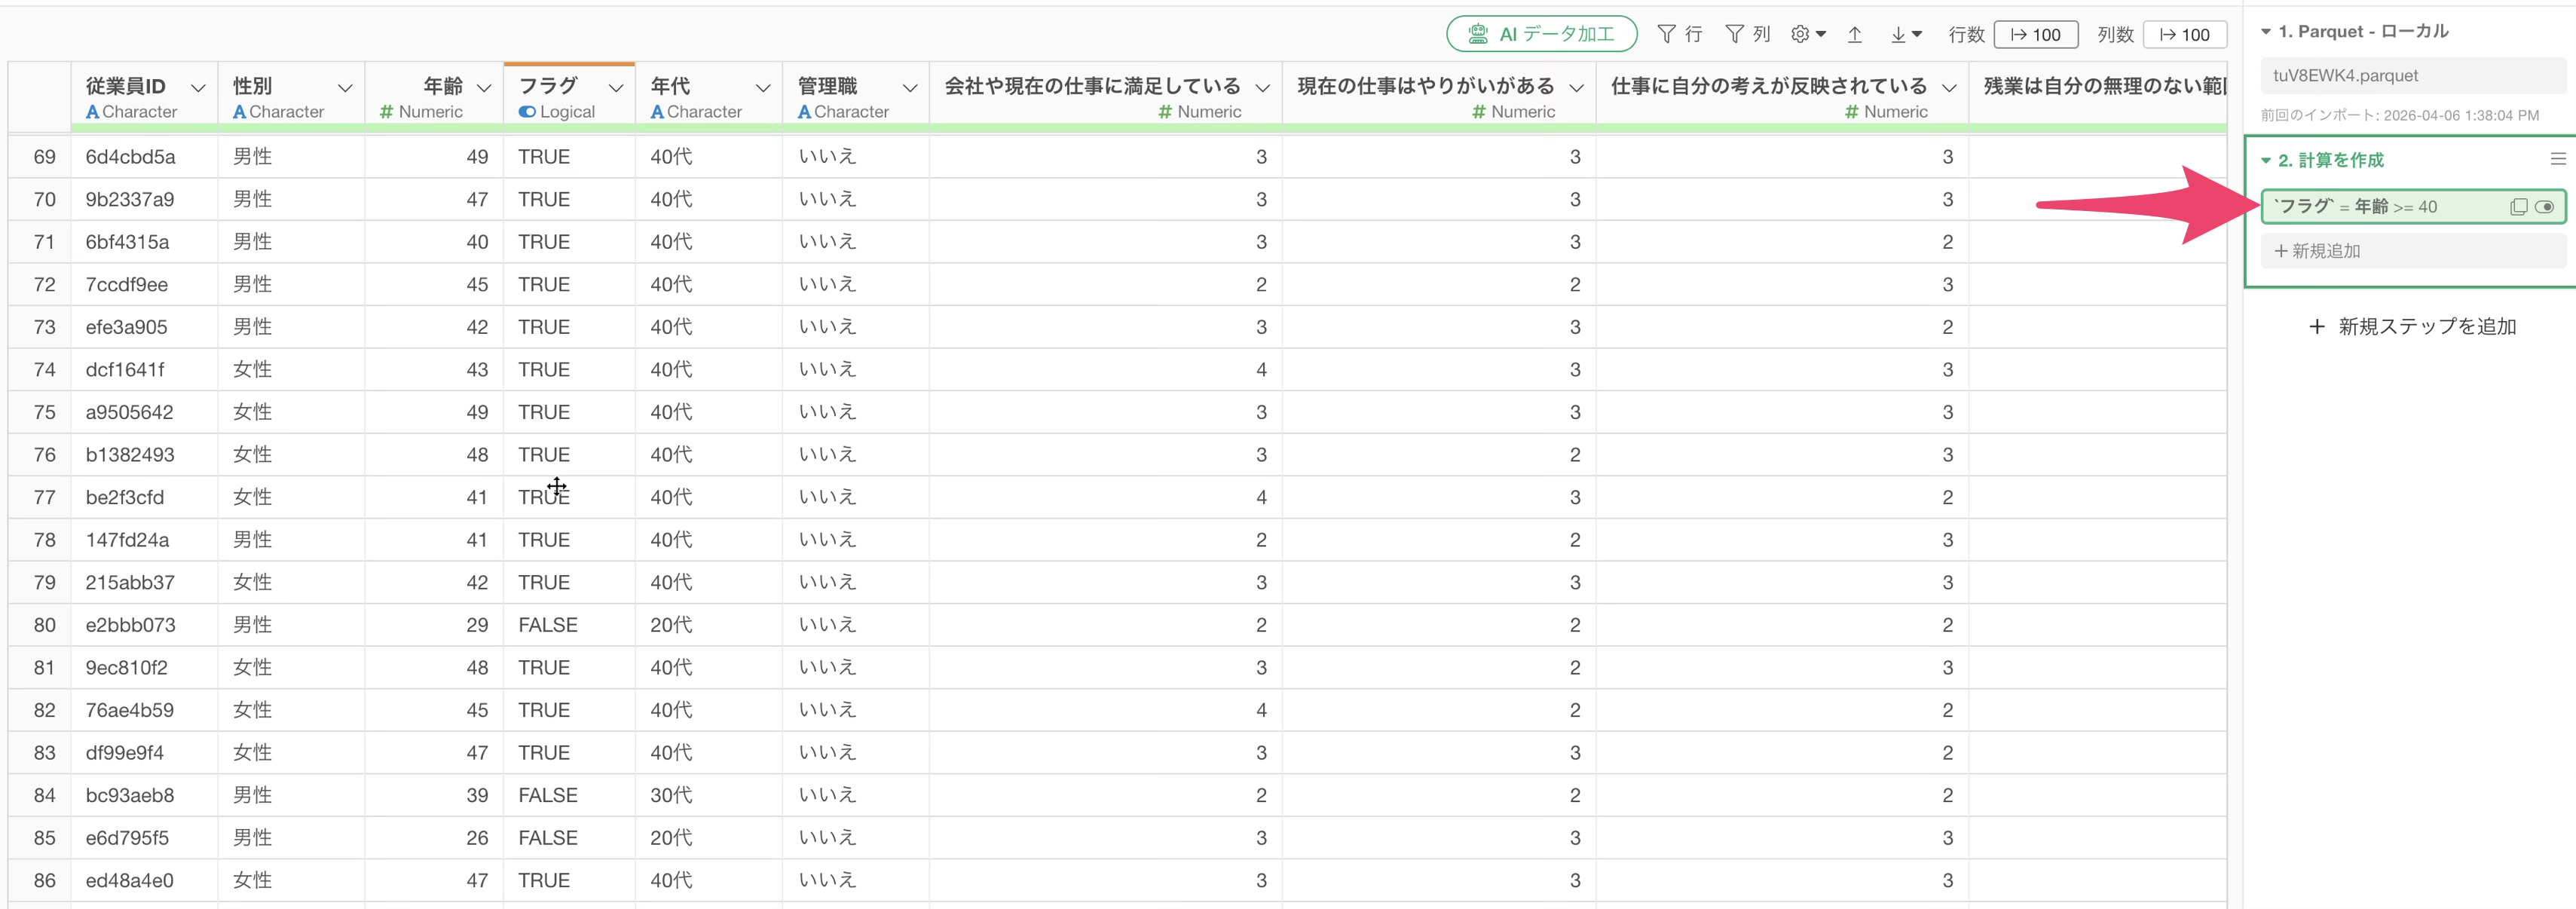Collapse the 2. 計算を作成 step

click(x=2266, y=160)
